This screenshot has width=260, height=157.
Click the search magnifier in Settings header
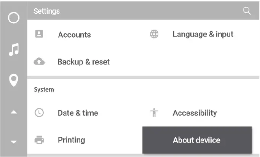click(247, 11)
